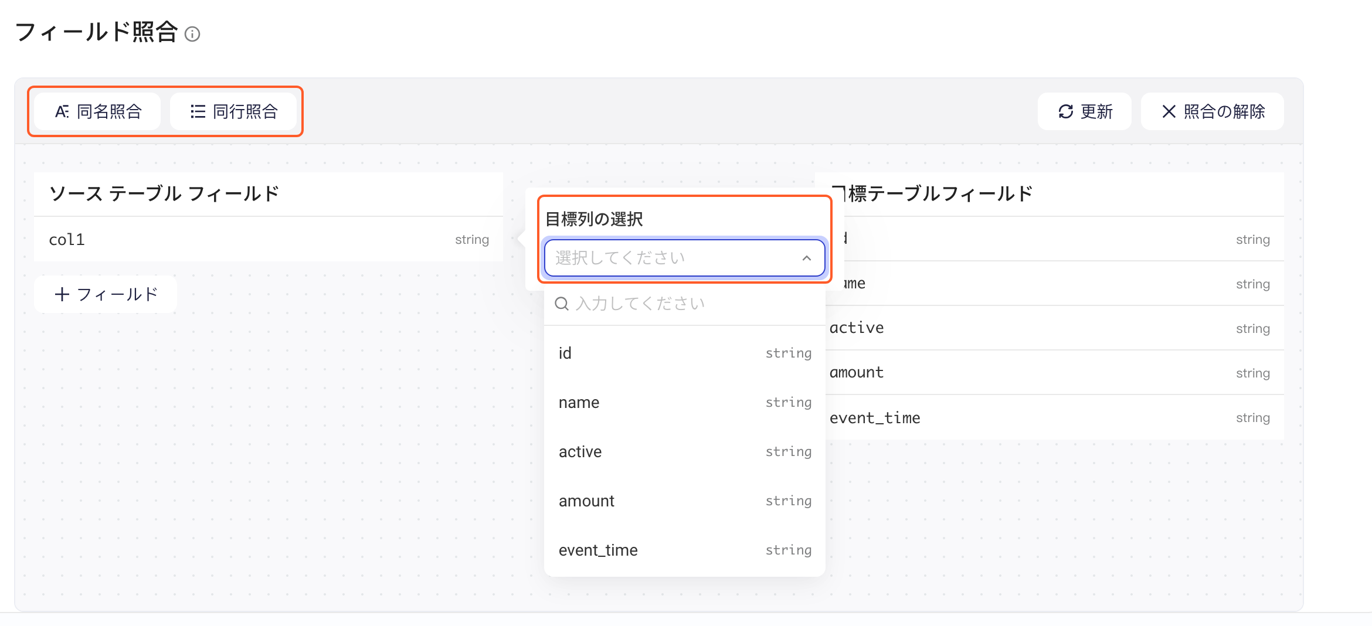Click the 同名照合 button
Image resolution: width=1372 pixels, height=626 pixels.
click(97, 111)
